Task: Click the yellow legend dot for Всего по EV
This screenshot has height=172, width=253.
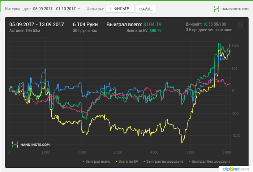Action: pyautogui.click(x=116, y=162)
